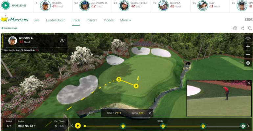Add Woods to favorites with follow icon
Image resolution: width=253 pixels, height=131 pixels.
click(62, 41)
